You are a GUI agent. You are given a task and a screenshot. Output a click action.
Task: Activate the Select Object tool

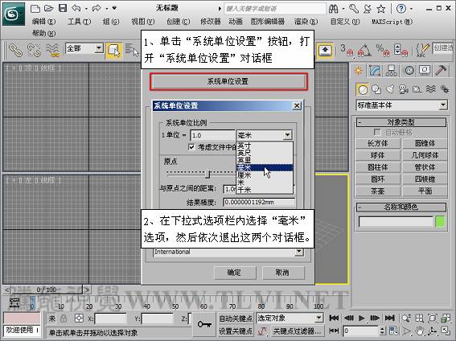pos(113,51)
